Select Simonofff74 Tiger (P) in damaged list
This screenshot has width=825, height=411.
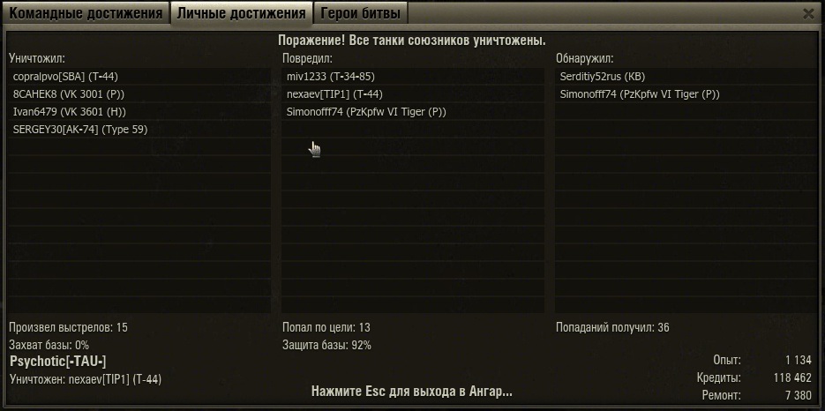pos(413,112)
